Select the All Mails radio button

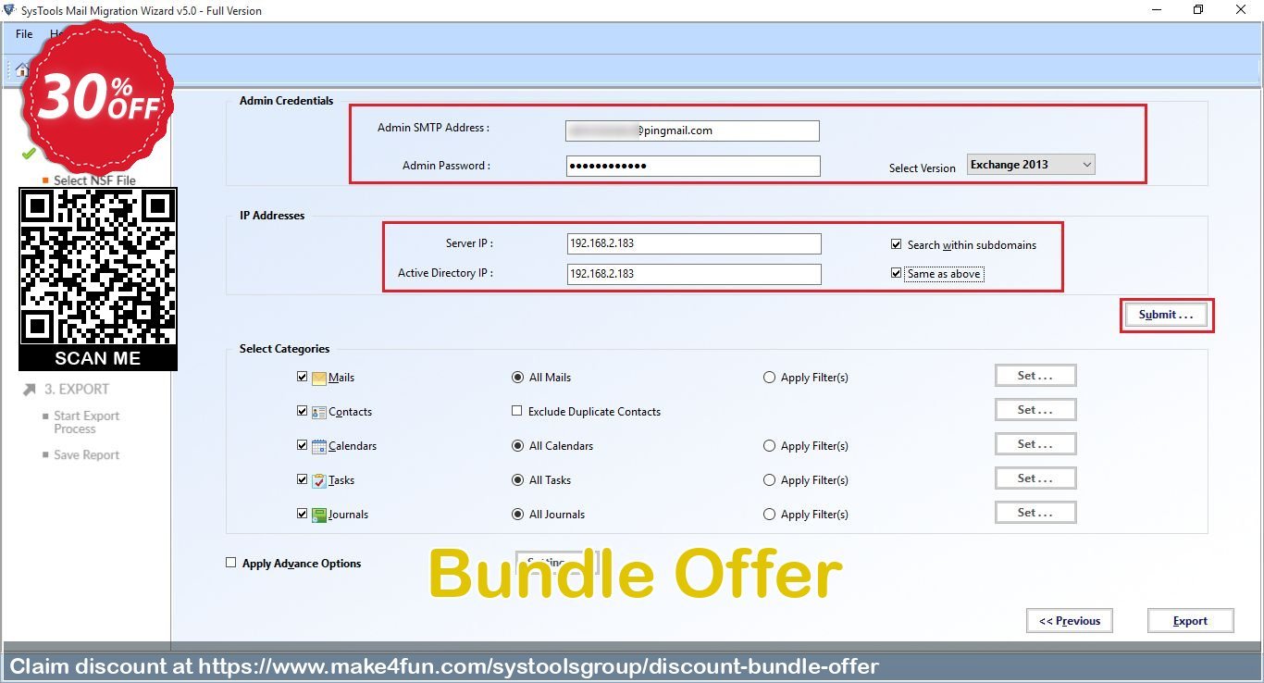pos(517,378)
